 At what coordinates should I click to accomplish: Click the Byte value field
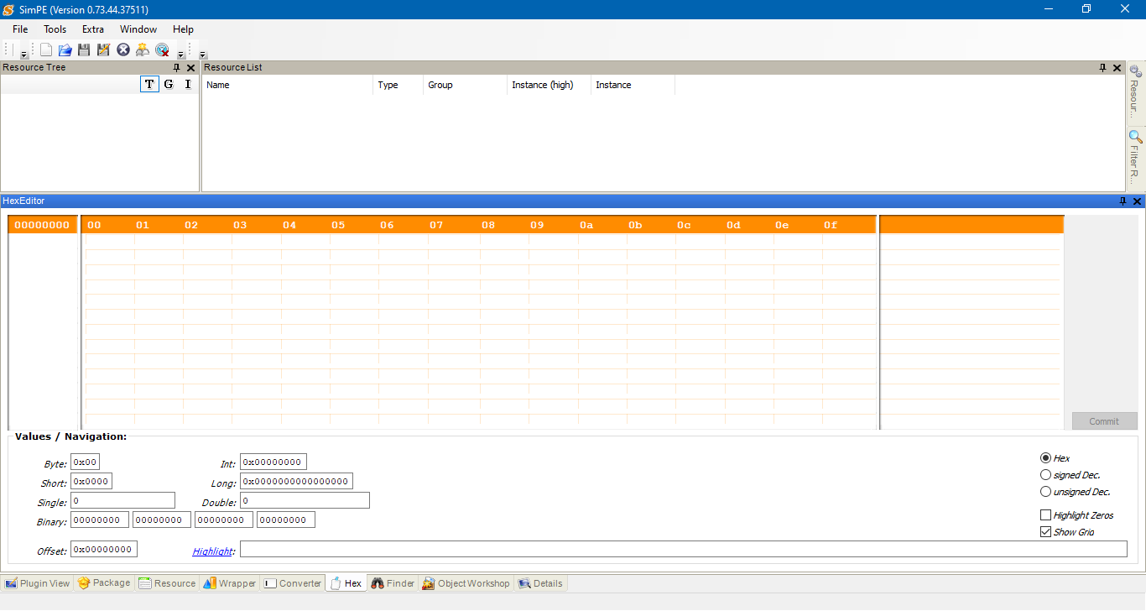pos(85,462)
